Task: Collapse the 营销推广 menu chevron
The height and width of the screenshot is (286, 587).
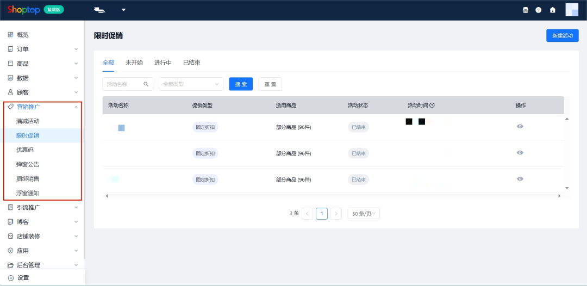Action: (77, 107)
